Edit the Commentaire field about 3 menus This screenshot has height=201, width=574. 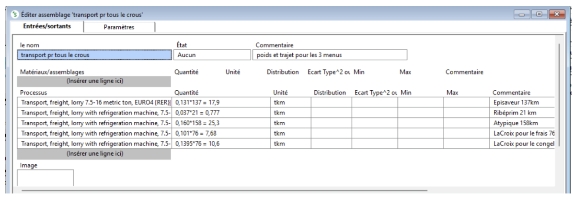[x=330, y=55]
